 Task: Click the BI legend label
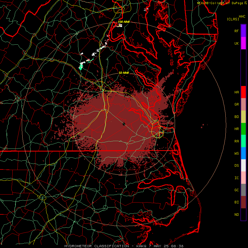(x=236, y=202)
